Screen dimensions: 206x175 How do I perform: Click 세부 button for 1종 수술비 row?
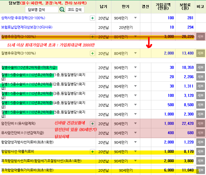coord(200,77)
